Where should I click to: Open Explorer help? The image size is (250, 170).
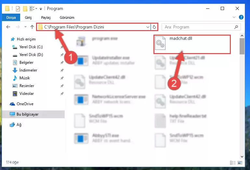(241, 17)
